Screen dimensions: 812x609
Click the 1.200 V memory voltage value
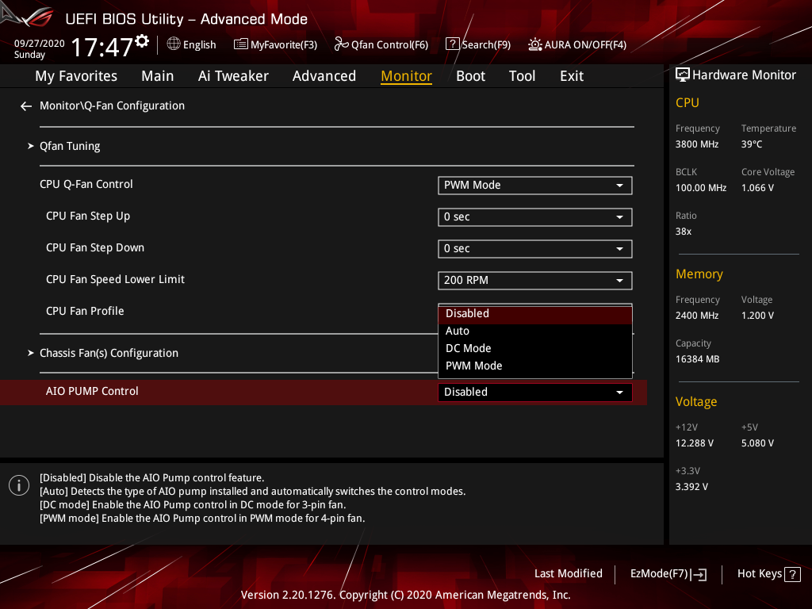757,316
